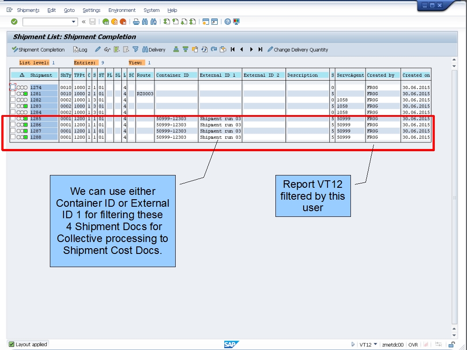Click the Refresh icon in application toolbar
467x350 pixels.
pos(204,49)
